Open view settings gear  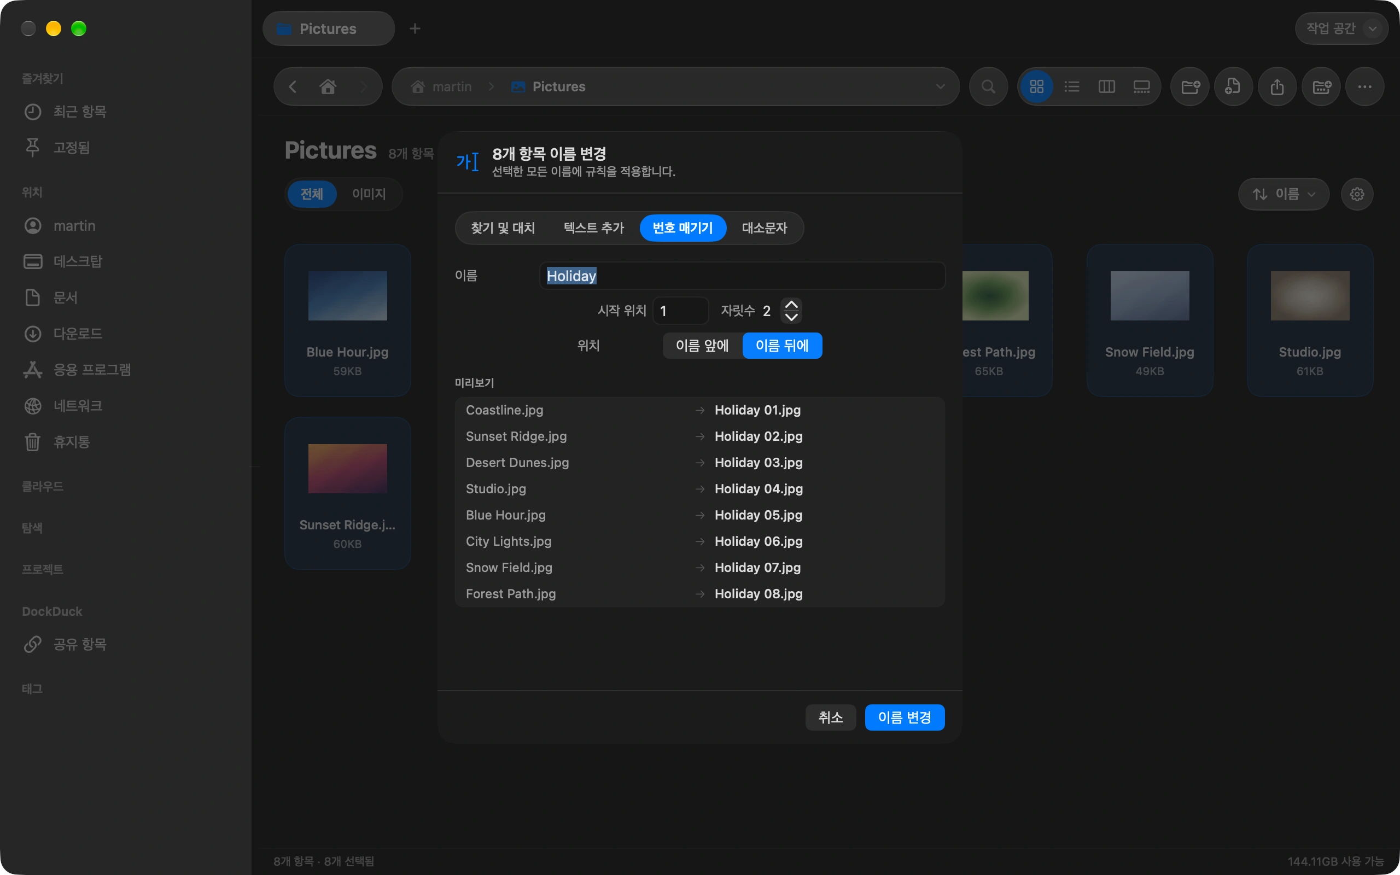tap(1357, 194)
